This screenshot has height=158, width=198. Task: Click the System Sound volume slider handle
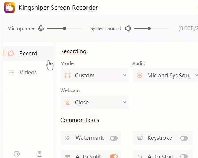point(149,28)
